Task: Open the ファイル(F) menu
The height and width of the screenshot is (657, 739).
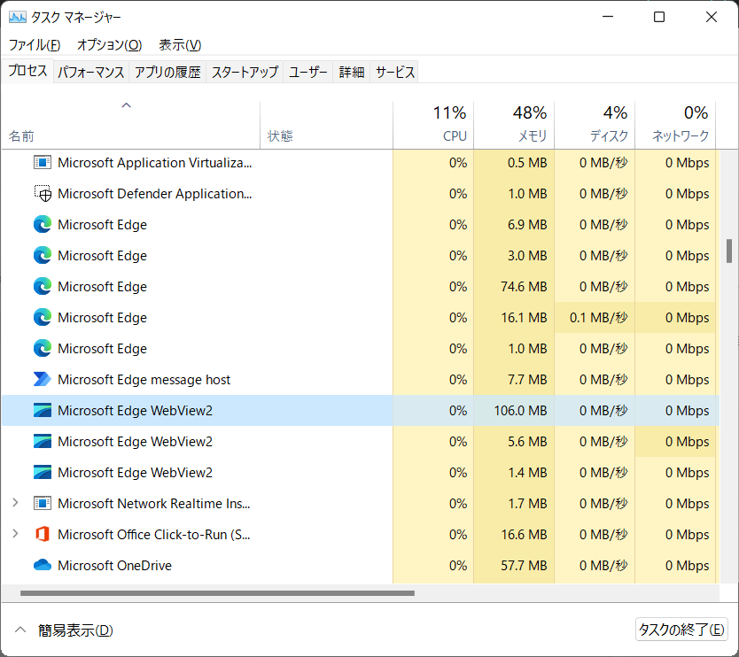Action: tap(35, 45)
